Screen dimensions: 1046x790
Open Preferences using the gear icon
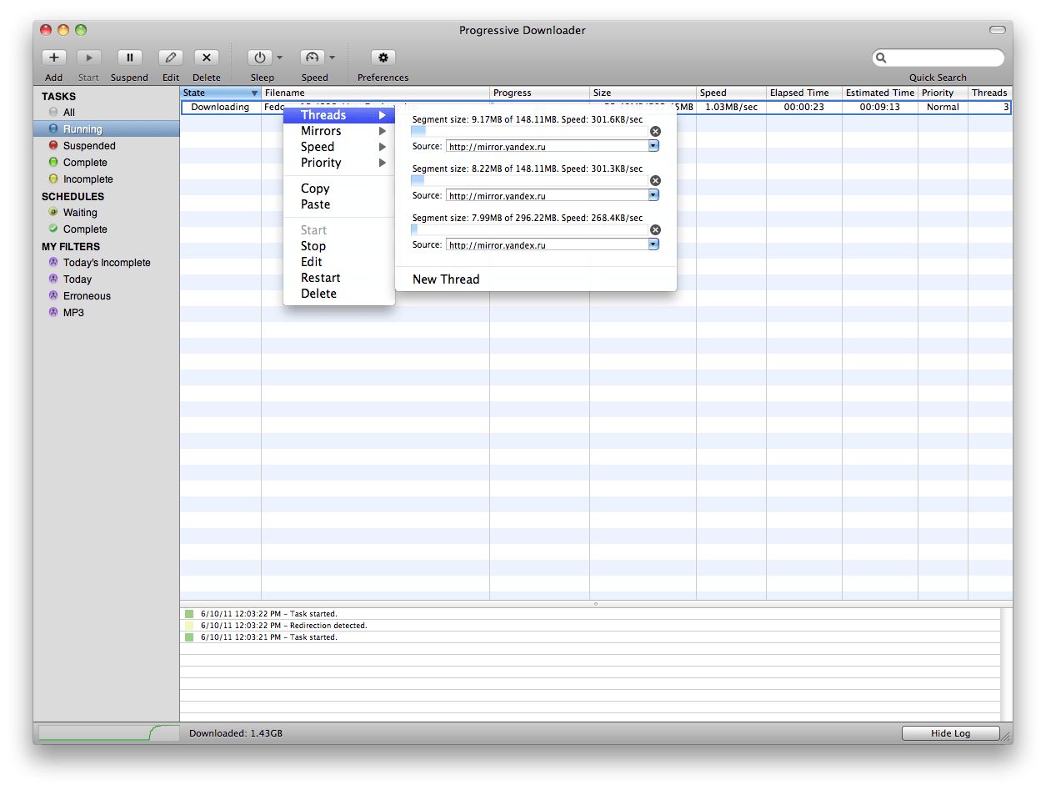383,58
